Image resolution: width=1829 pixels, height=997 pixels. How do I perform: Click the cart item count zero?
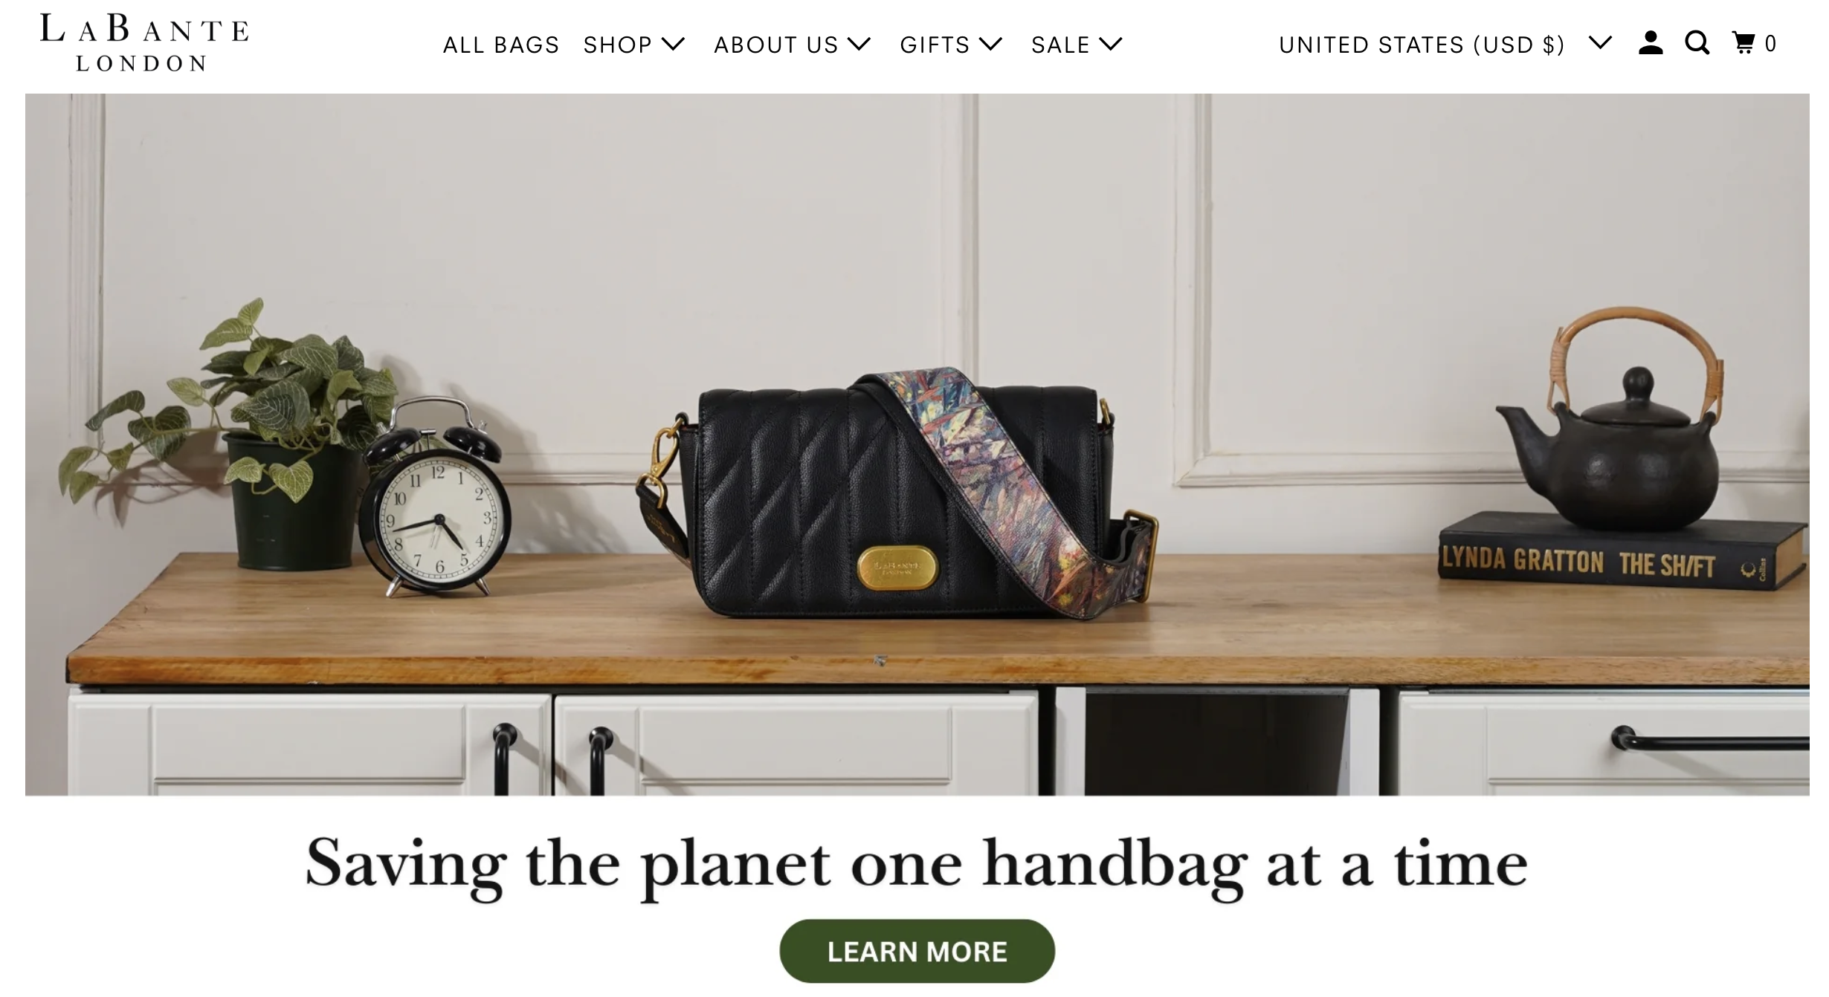1771,44
